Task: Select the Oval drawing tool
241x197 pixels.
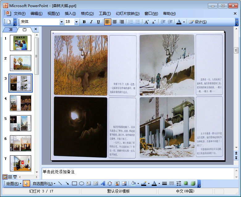Action: pyautogui.click(x=82, y=183)
